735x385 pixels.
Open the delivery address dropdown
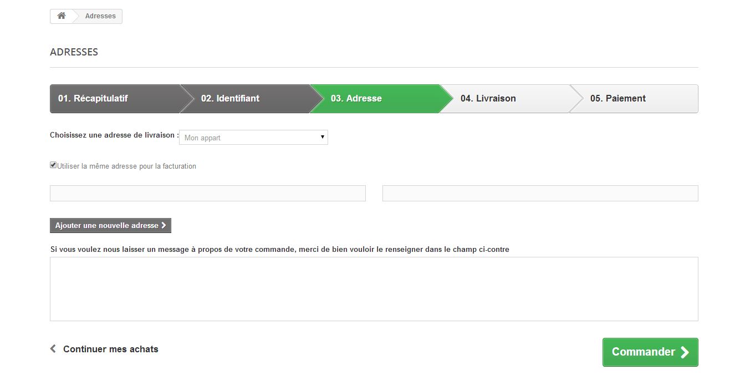(x=253, y=138)
